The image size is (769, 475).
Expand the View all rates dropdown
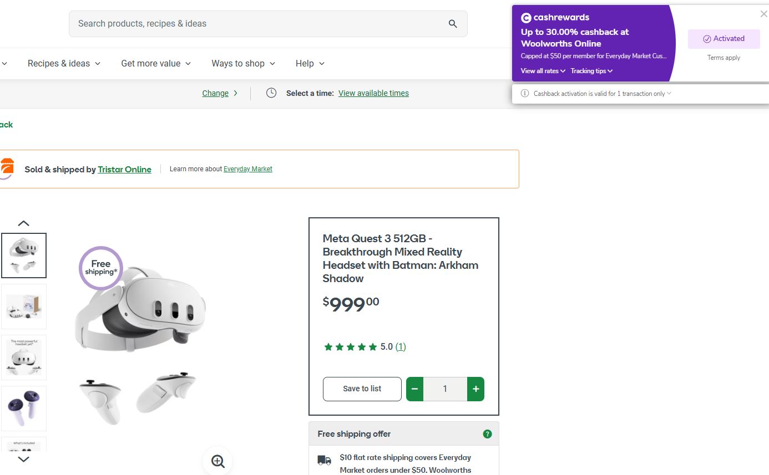click(x=543, y=71)
